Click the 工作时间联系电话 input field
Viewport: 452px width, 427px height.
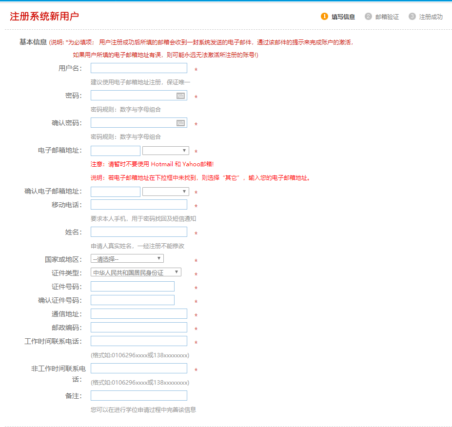tap(138, 341)
